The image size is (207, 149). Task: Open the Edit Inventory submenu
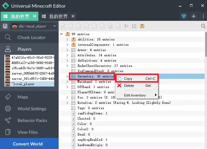137,95
